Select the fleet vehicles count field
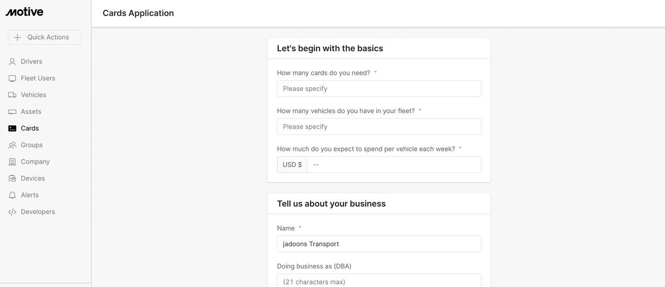Image resolution: width=665 pixels, height=287 pixels. tap(379, 127)
